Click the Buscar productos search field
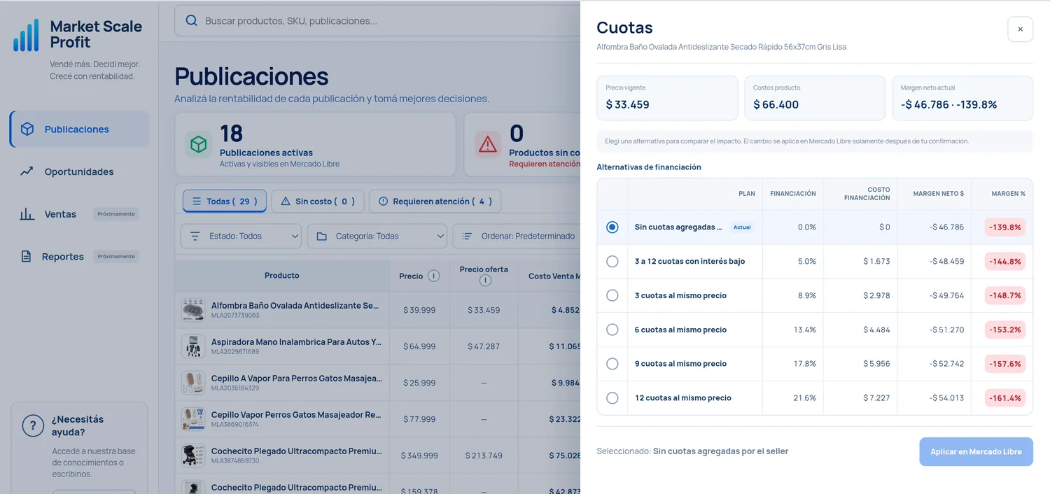Image resolution: width=1050 pixels, height=494 pixels. 378,21
